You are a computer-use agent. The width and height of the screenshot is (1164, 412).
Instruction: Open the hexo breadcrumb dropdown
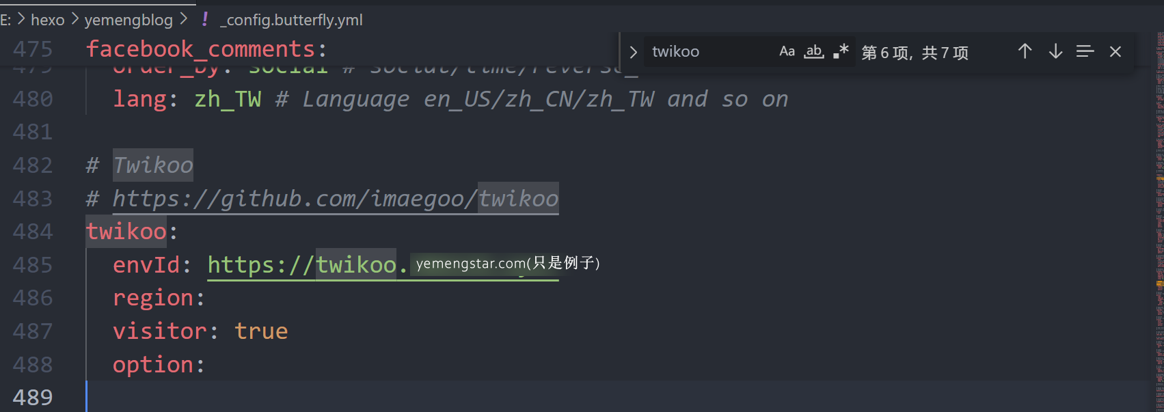click(47, 20)
